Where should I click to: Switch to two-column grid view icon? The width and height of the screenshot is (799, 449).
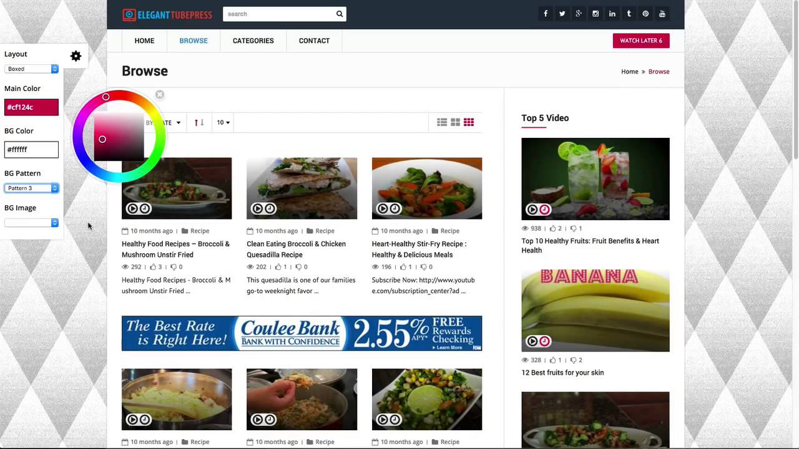pos(456,122)
